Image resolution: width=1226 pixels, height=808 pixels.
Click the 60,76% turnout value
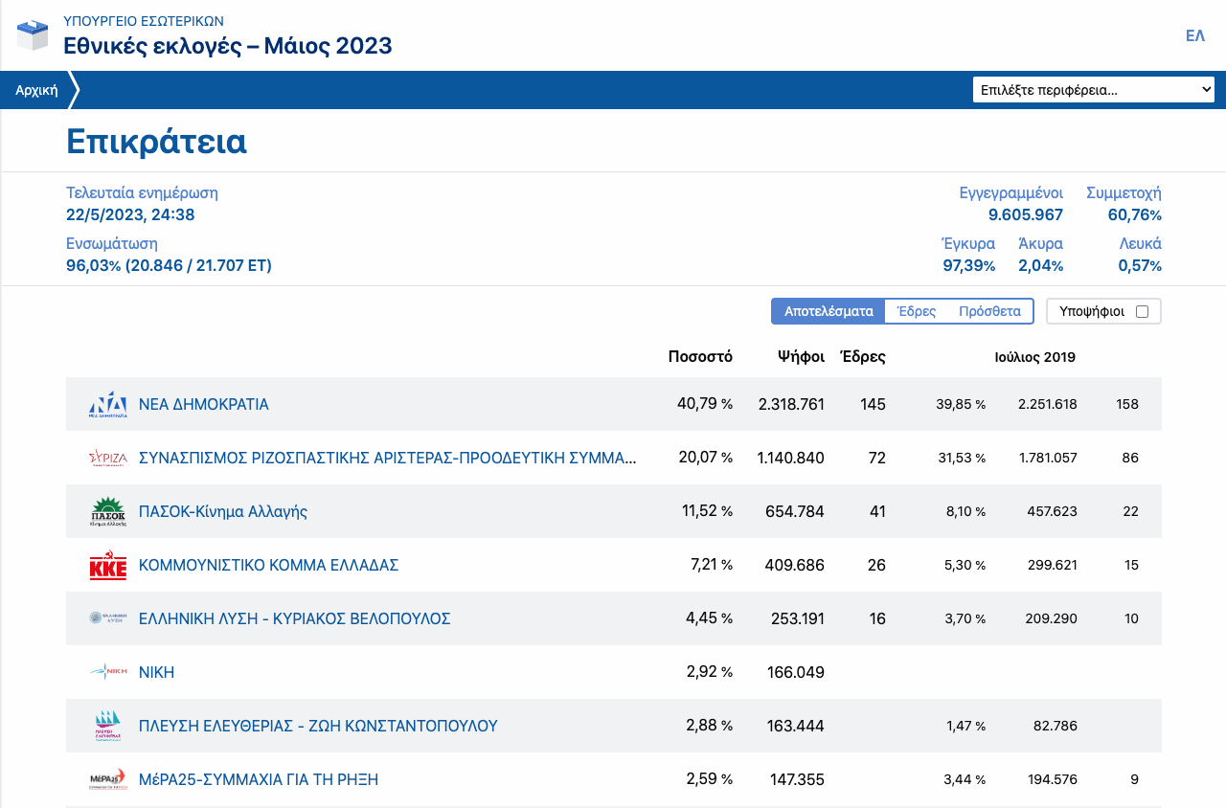click(x=1135, y=214)
